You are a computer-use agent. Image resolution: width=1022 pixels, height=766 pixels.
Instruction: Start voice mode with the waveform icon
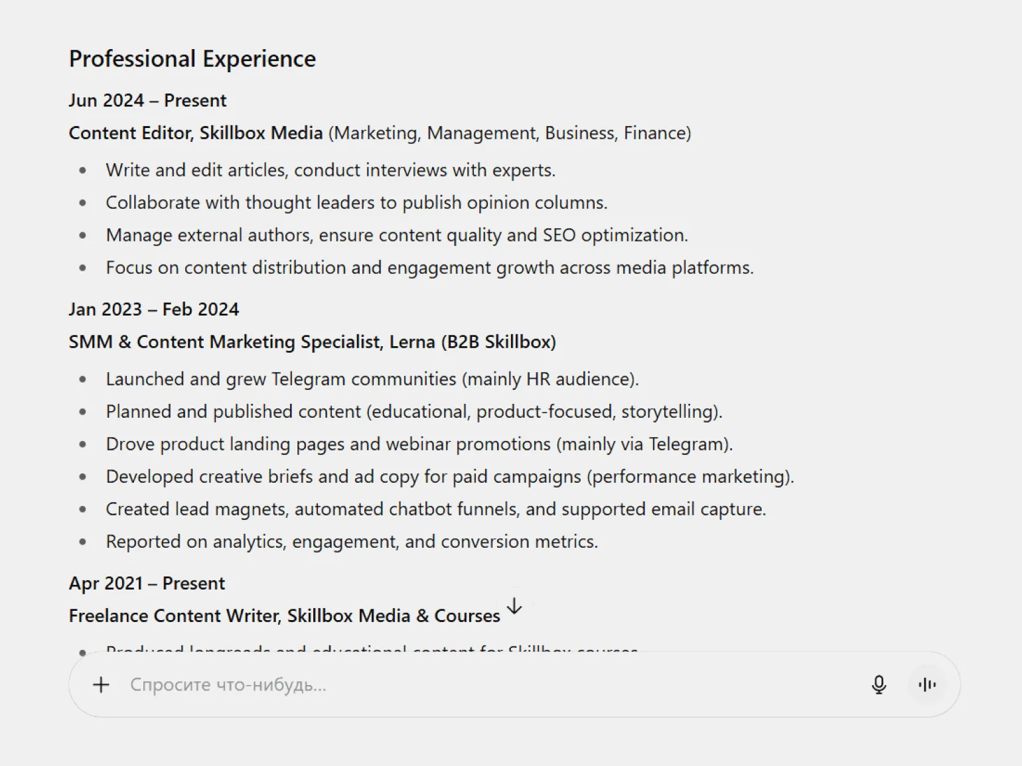[927, 684]
